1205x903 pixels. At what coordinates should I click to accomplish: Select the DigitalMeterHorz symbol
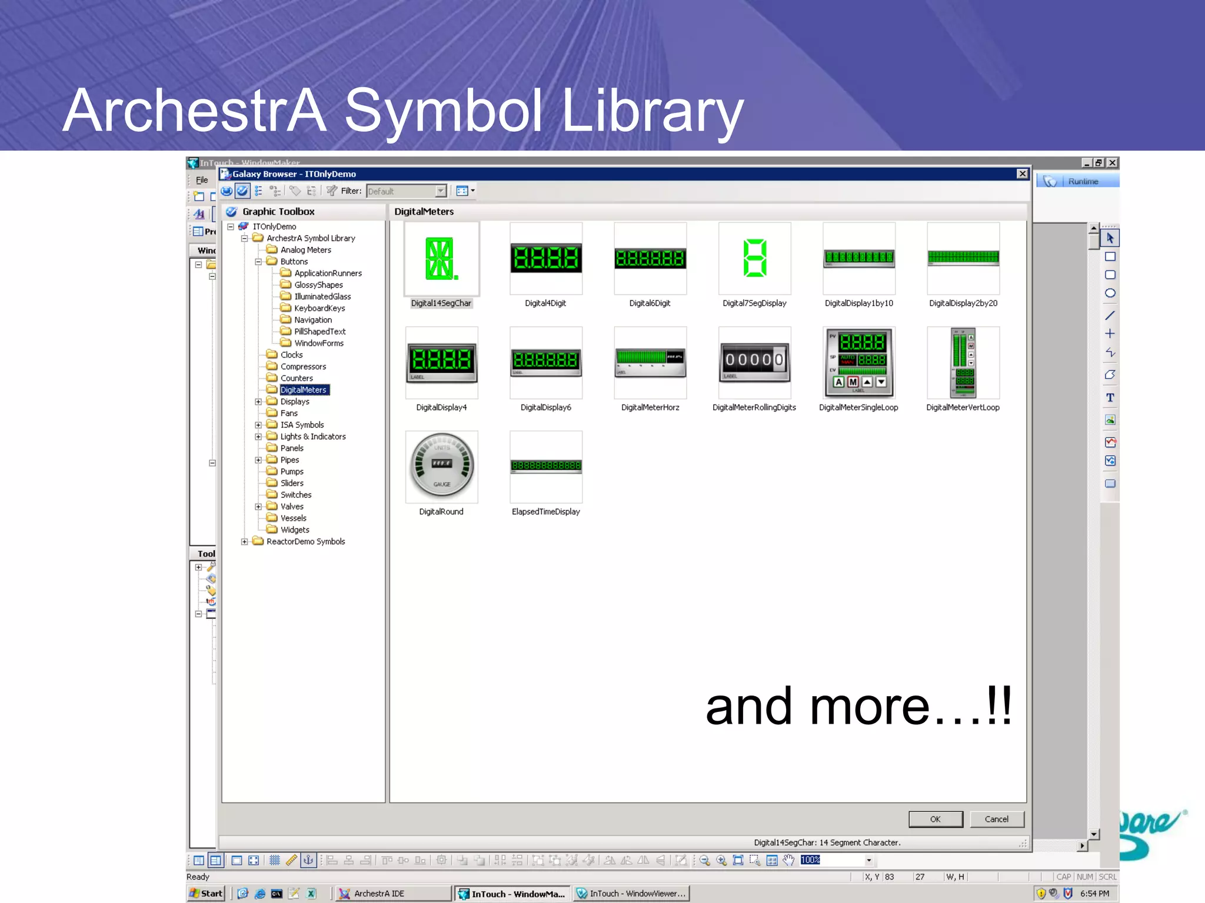650,370
